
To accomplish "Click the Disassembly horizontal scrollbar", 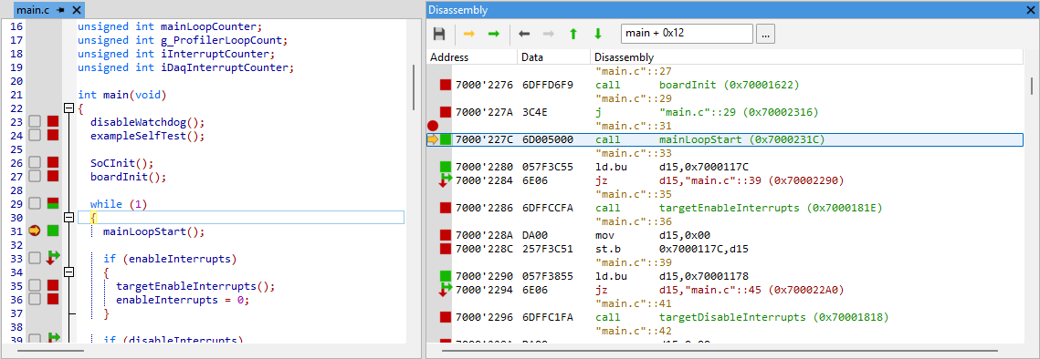I will (x=720, y=350).
